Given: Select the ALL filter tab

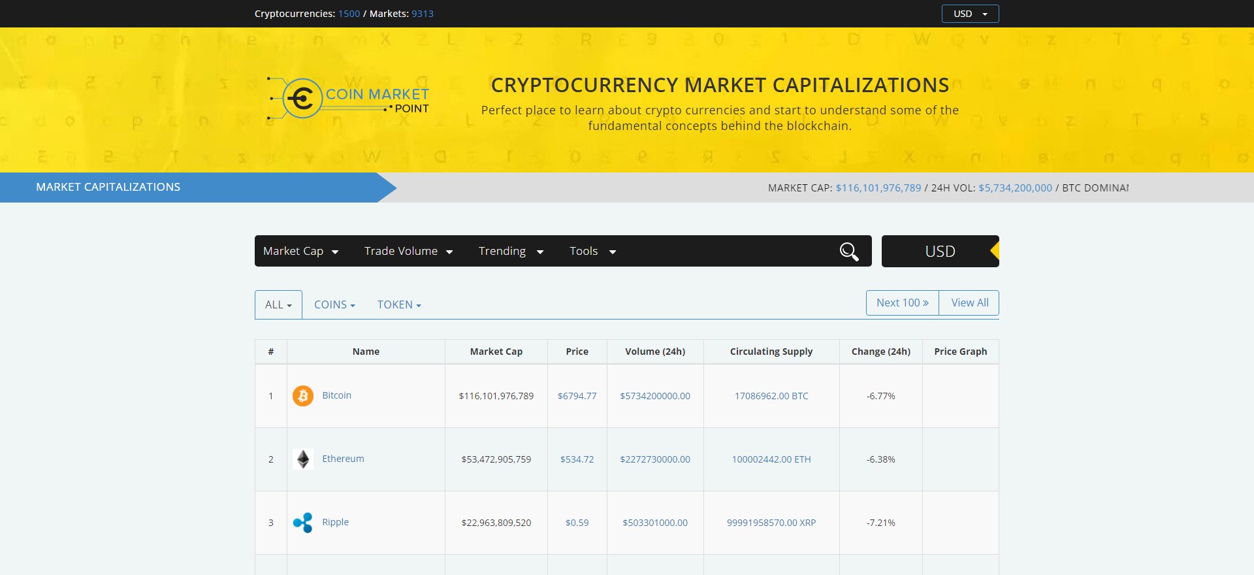Looking at the screenshot, I should click(278, 305).
